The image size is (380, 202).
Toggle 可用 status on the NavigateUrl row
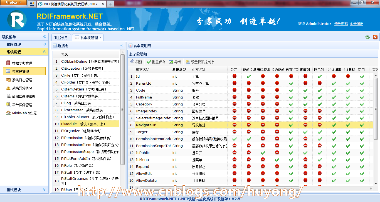click(x=362, y=125)
